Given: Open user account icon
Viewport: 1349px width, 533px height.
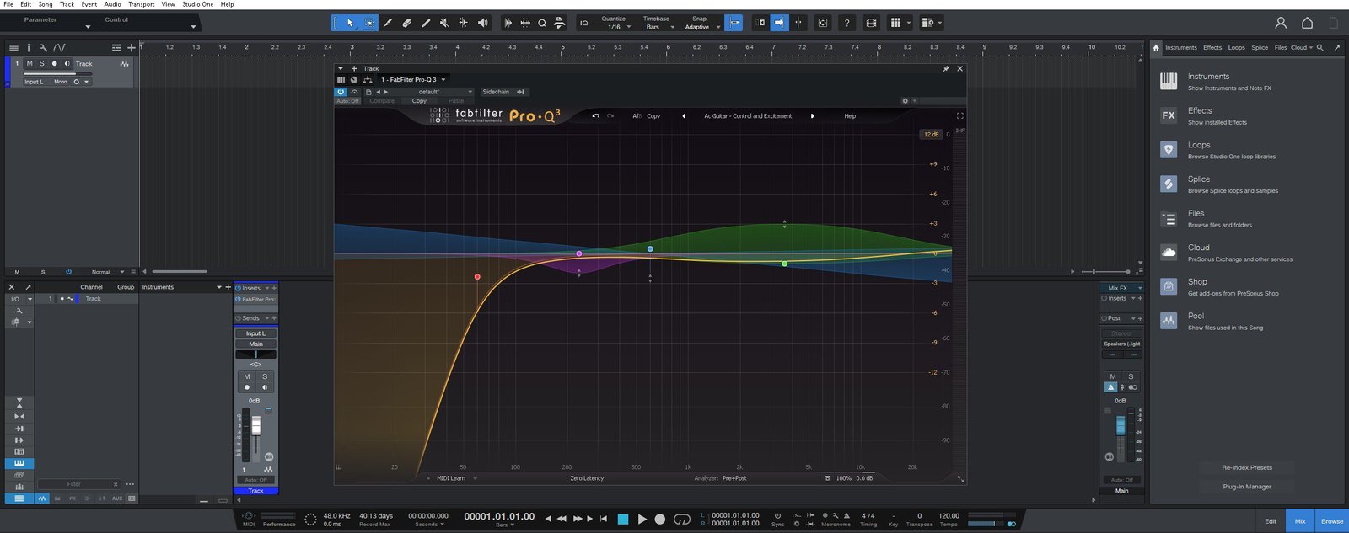Looking at the screenshot, I should pyautogui.click(x=1281, y=23).
